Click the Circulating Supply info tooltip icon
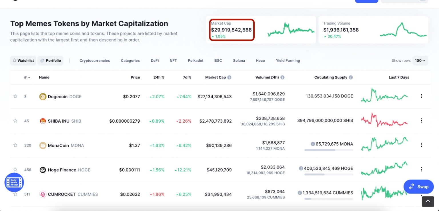This screenshot has height=211, width=439. [351, 77]
